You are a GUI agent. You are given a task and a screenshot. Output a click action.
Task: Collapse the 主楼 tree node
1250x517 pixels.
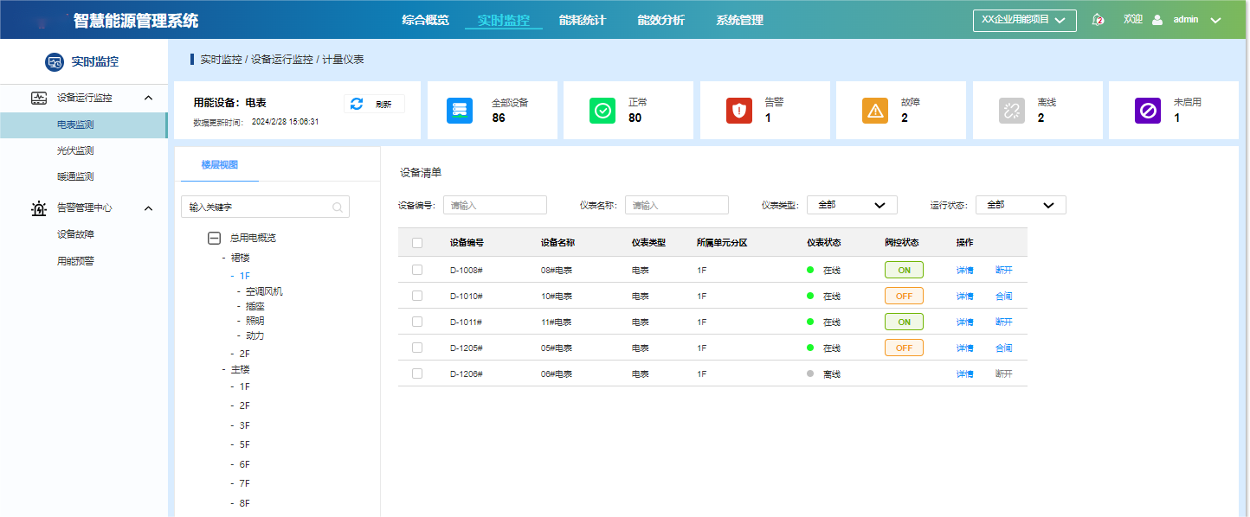(224, 369)
